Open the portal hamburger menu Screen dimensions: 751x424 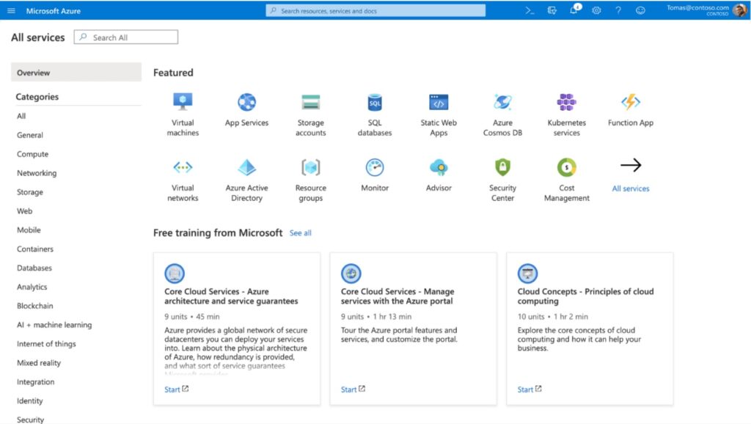pos(11,10)
